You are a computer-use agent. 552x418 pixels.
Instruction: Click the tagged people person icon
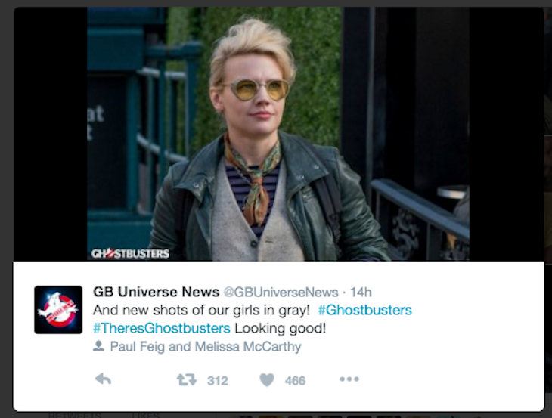[98, 346]
